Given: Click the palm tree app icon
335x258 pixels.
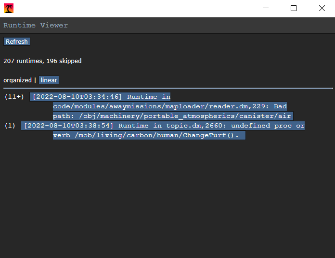Looking at the screenshot, I should [x=8, y=8].
